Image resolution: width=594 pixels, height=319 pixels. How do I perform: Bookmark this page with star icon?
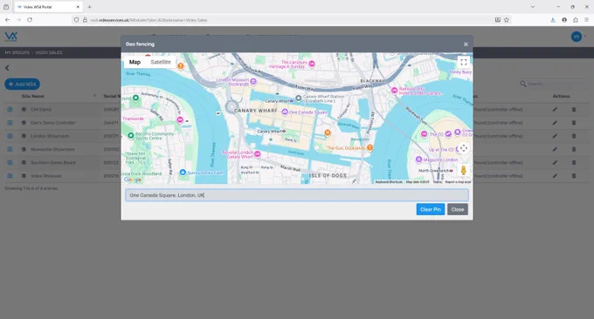(507, 20)
